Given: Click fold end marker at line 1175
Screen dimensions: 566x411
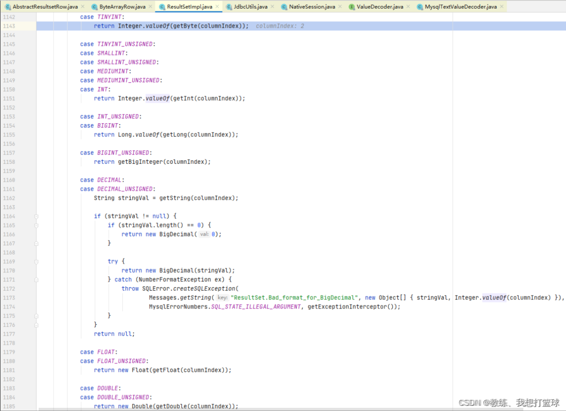Looking at the screenshot, I should pos(36,316).
